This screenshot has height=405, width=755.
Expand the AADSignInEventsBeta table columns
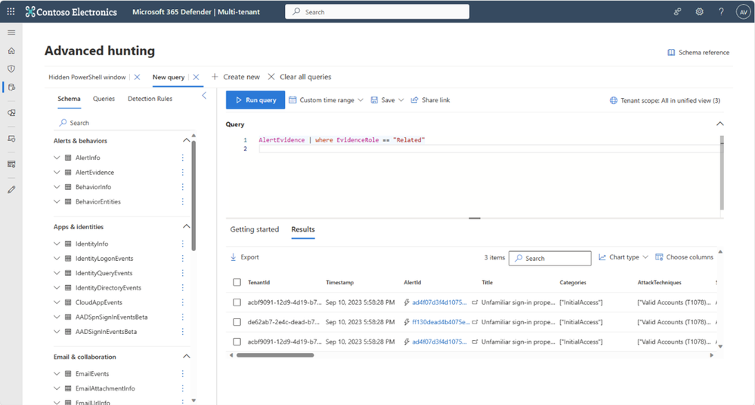[x=57, y=332]
